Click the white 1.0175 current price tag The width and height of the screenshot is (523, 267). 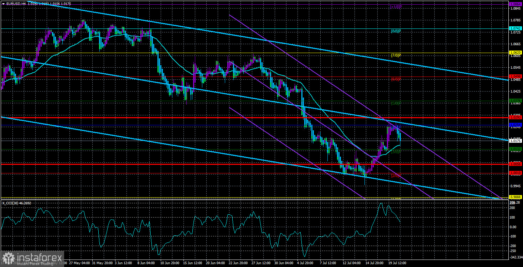tap(516, 141)
